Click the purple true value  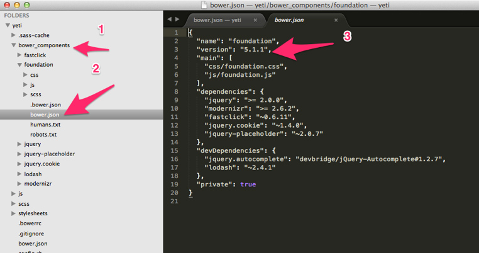click(x=248, y=184)
